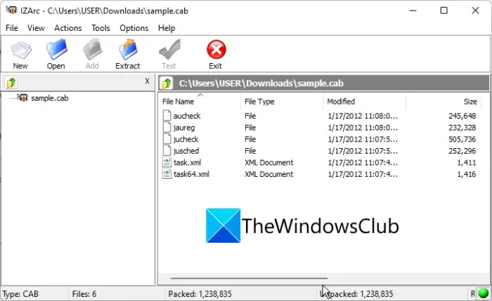Screen dimensions: 492x301
Task: Click the file icon next to jaureg
Action: point(167,127)
